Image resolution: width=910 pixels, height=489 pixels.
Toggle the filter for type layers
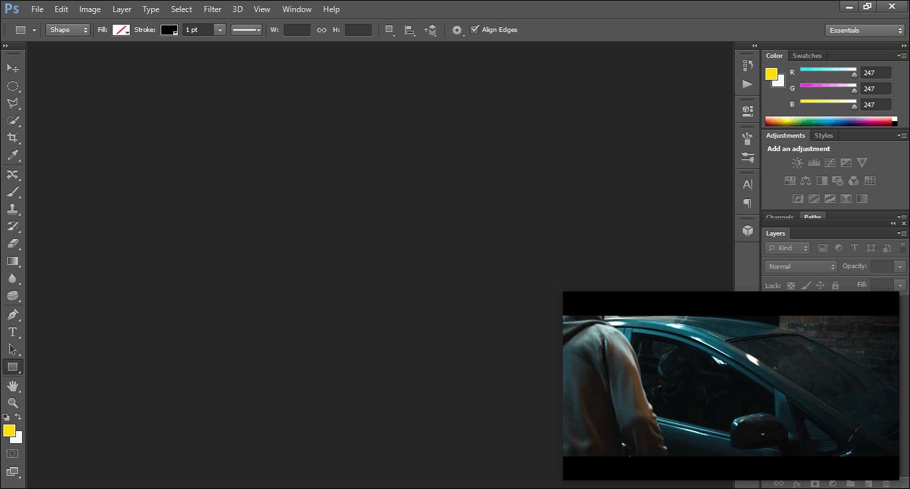point(855,248)
